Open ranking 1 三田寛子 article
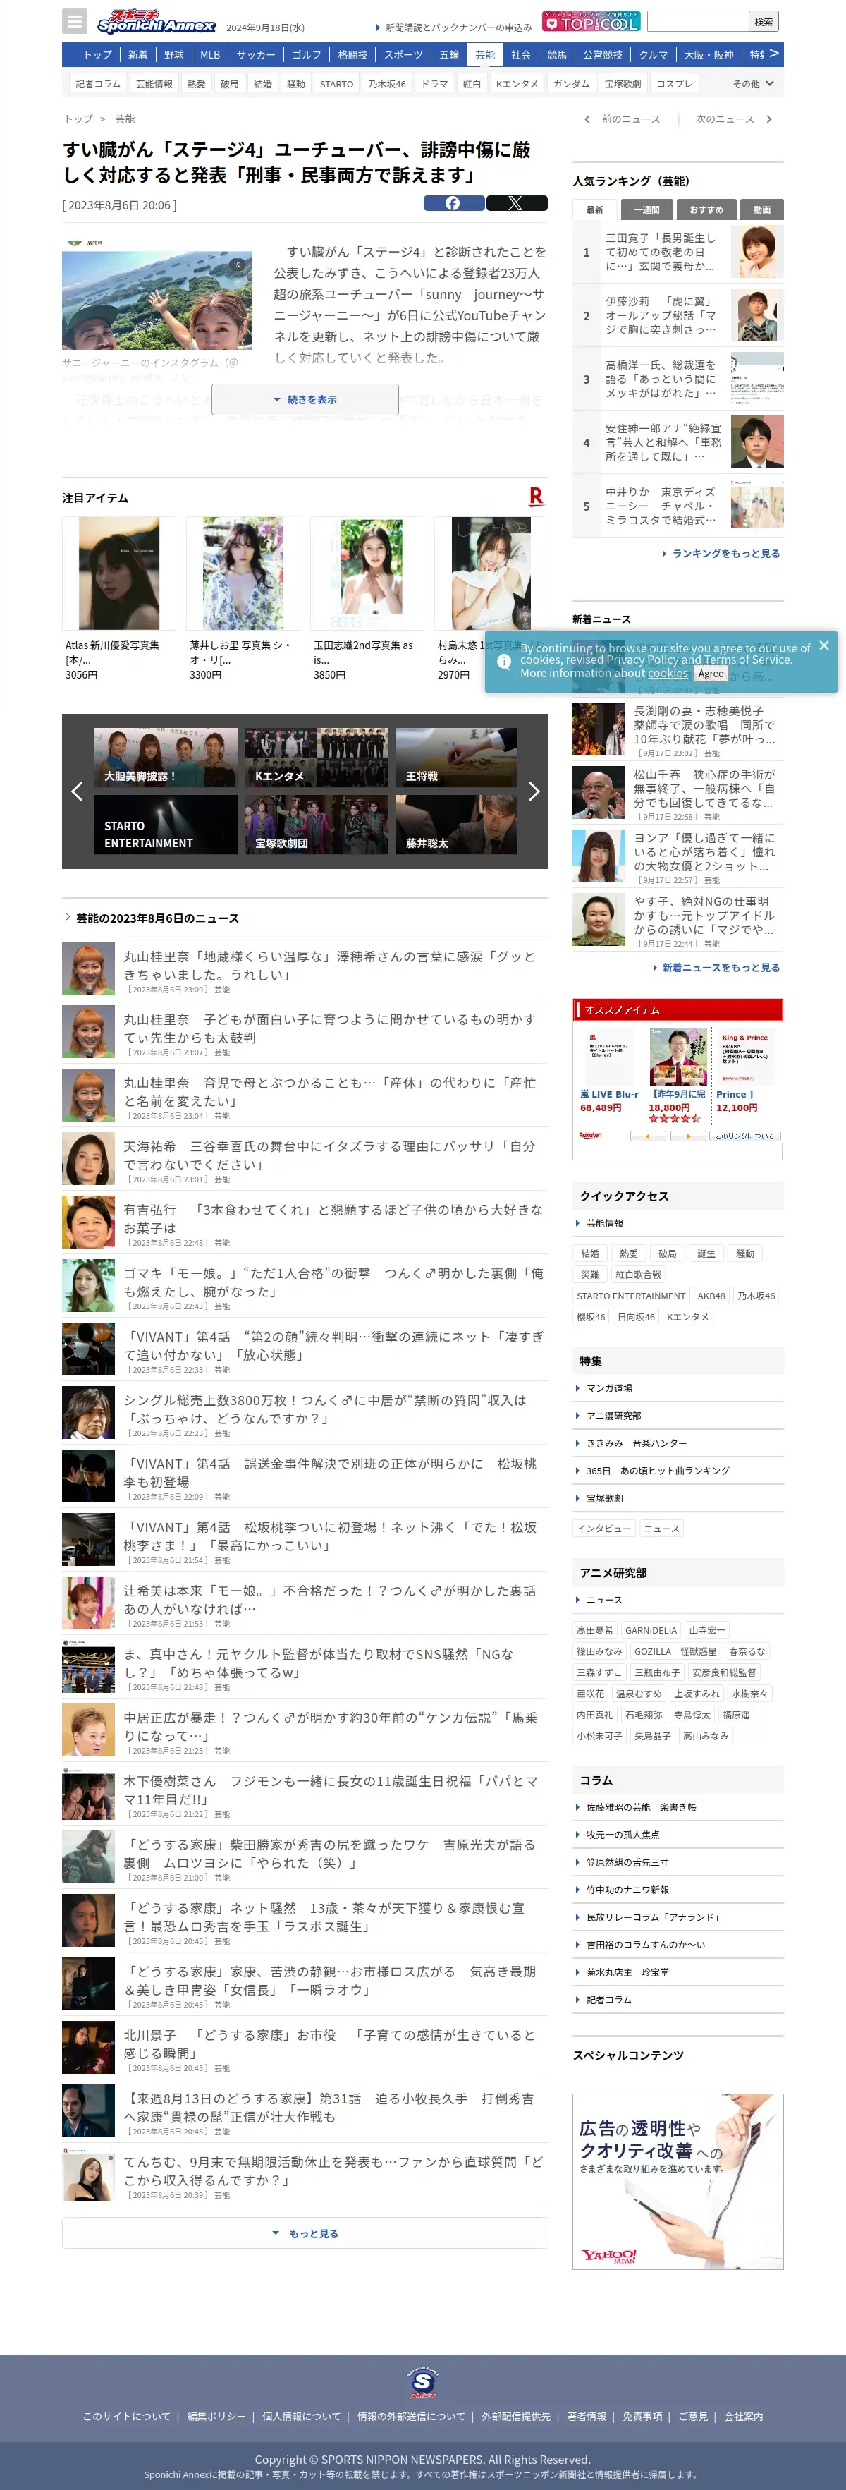 tap(678, 251)
